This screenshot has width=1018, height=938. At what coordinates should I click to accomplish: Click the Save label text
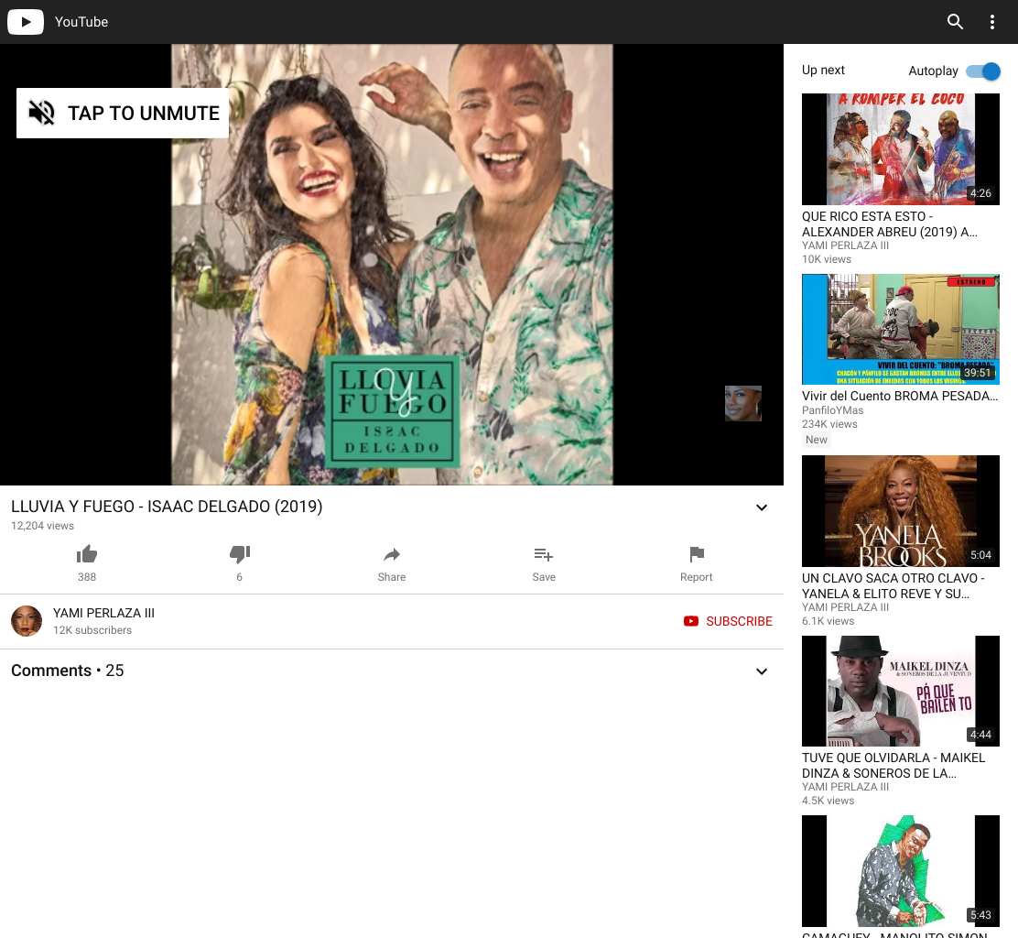pyautogui.click(x=544, y=577)
